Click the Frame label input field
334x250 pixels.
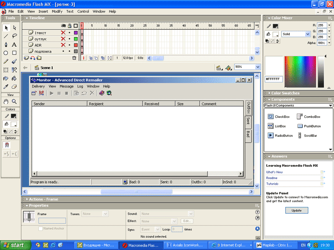[52, 221]
